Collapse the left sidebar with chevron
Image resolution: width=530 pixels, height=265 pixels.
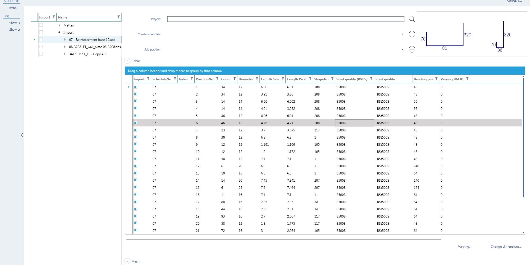[x=22, y=135]
